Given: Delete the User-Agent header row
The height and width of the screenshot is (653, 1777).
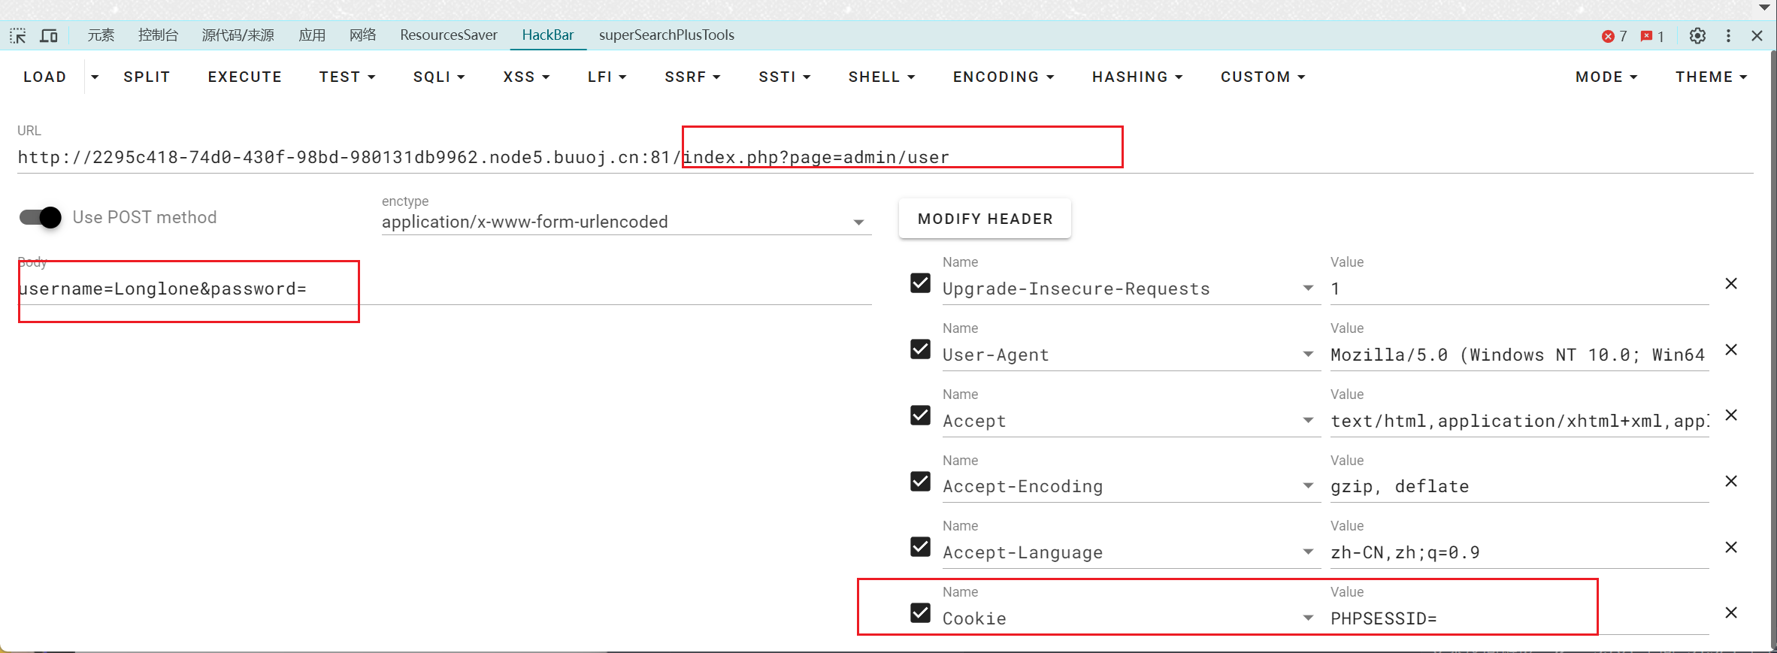Looking at the screenshot, I should (1731, 349).
